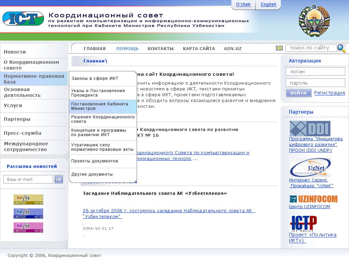Screen dimensions: 349x262
Task: Open ПОМОЩЬ in top navigation
Action: [x=127, y=48]
